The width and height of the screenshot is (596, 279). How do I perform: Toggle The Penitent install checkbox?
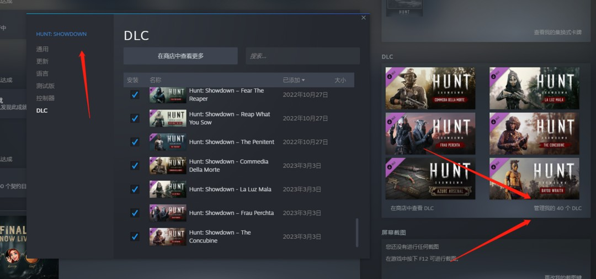135,142
